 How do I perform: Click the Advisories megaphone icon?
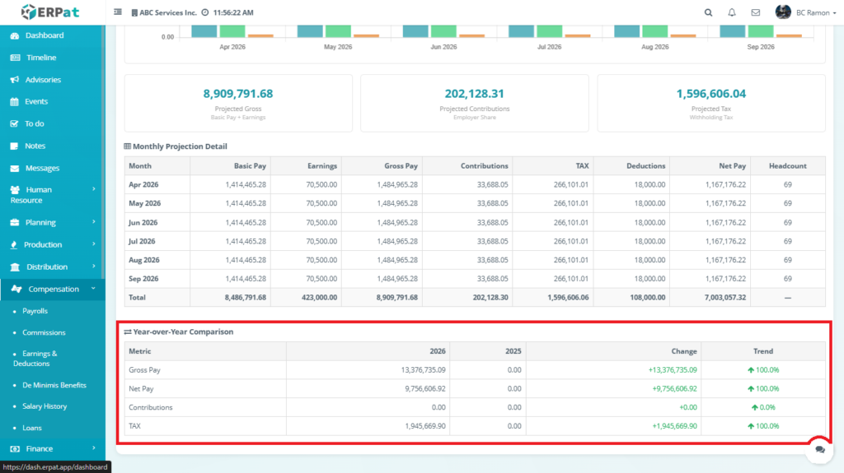click(x=15, y=80)
